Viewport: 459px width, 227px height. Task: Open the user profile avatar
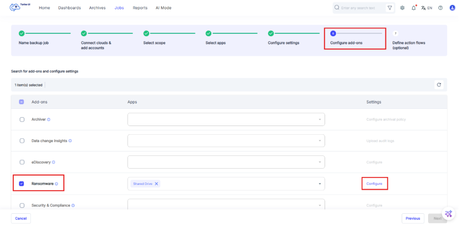(x=452, y=8)
